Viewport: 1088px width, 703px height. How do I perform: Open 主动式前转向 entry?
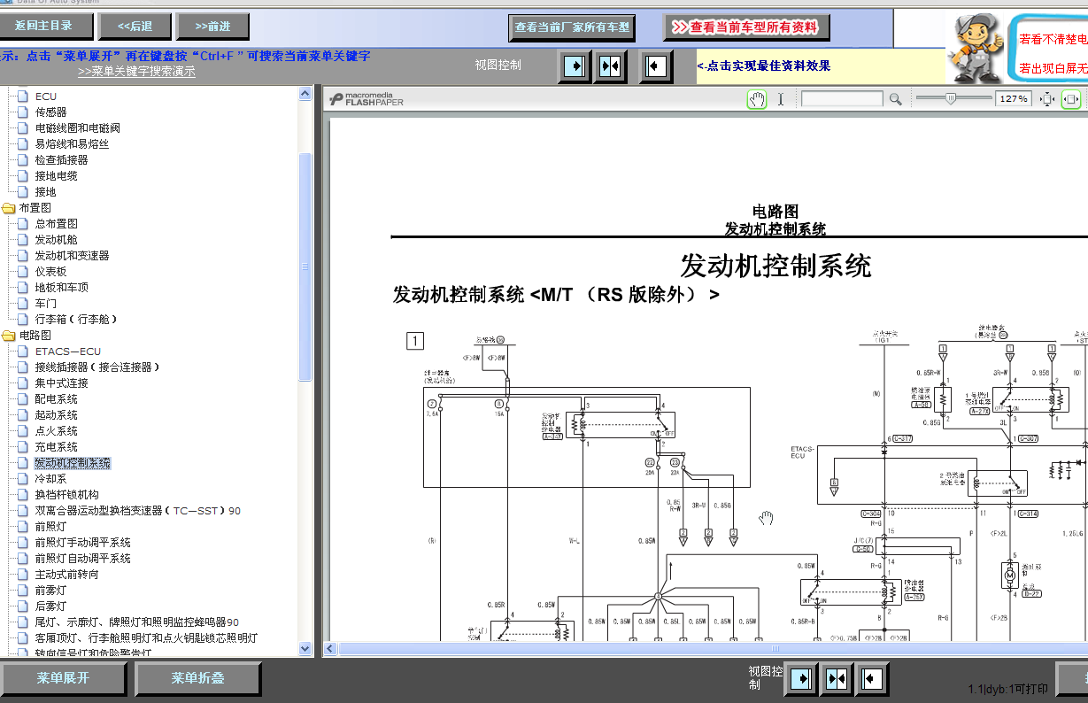[x=67, y=575]
